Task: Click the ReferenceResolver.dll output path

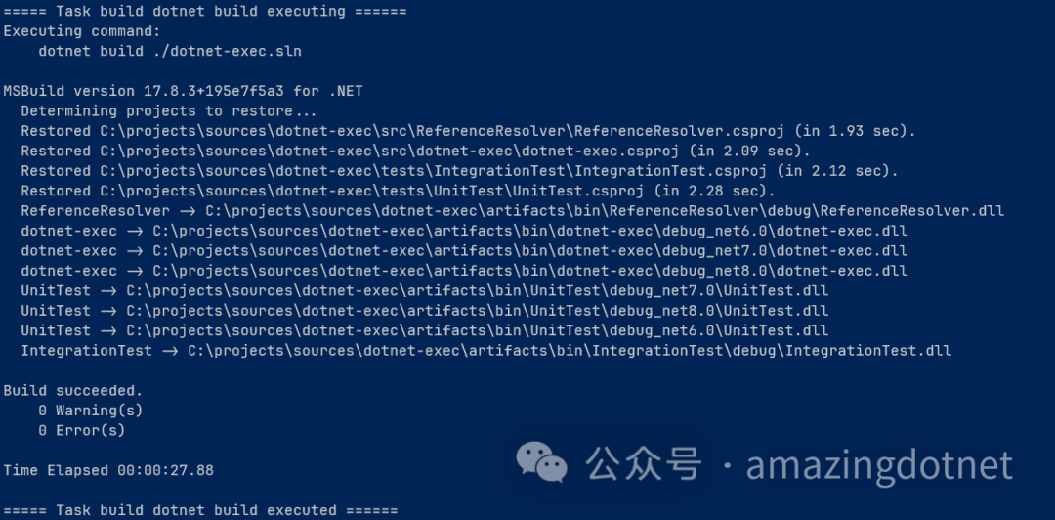Action: click(605, 211)
